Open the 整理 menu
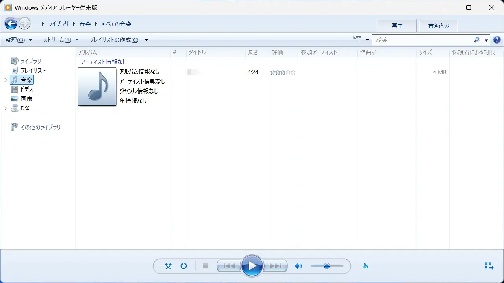 click(18, 40)
